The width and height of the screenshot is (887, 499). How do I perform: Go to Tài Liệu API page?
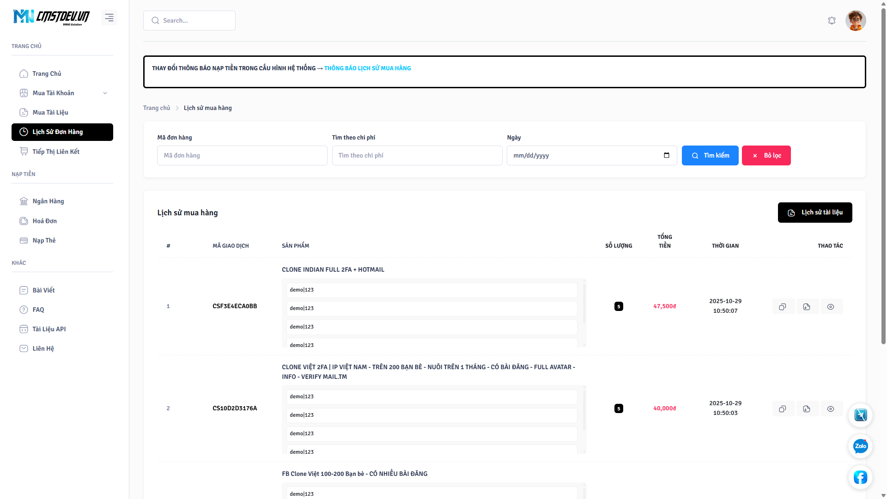tap(49, 329)
